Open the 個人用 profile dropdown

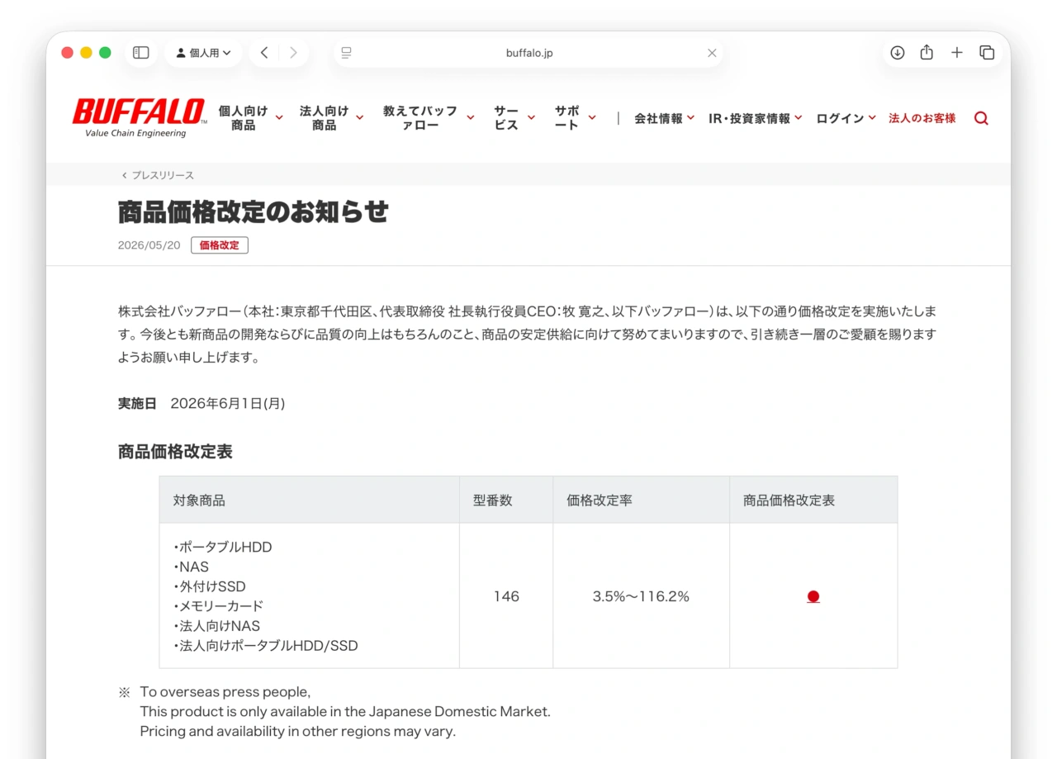tap(203, 53)
